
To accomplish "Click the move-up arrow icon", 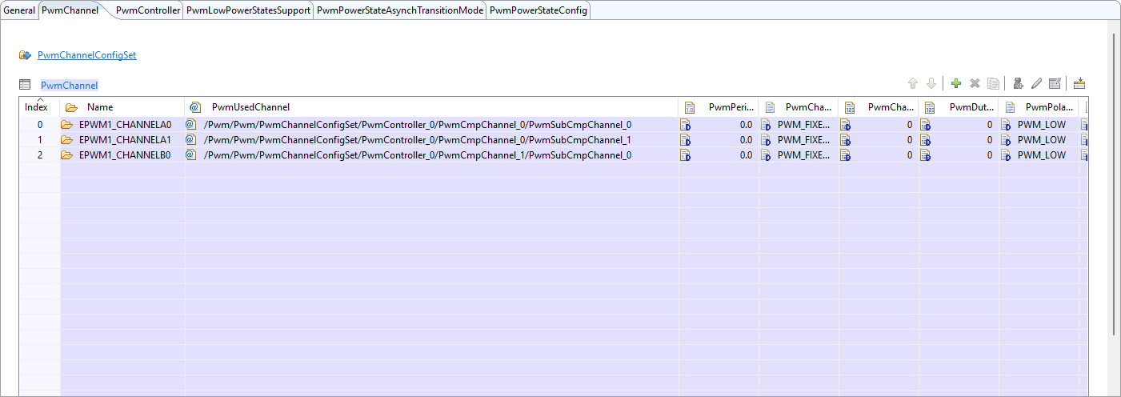I will click(912, 83).
